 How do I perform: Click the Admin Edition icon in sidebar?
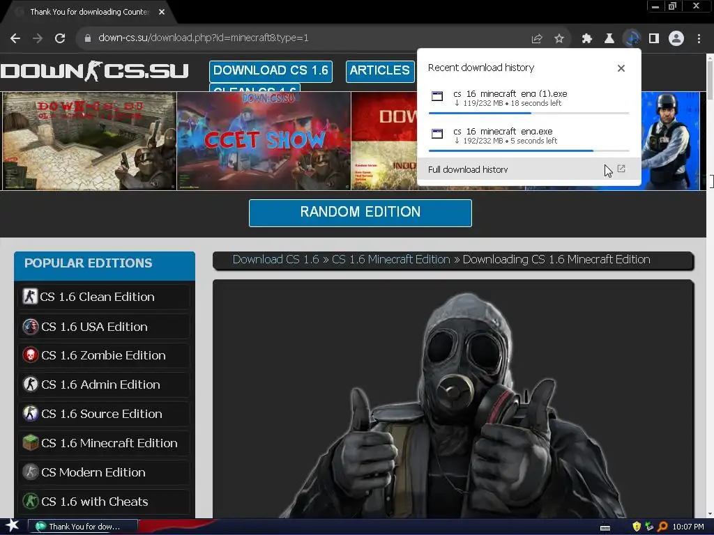point(30,384)
